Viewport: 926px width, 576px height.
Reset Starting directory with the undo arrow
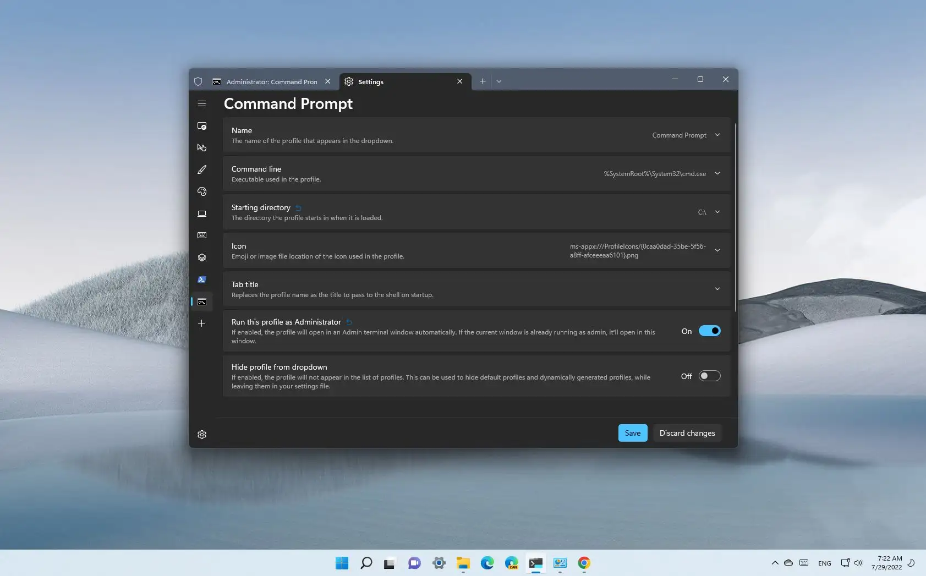(x=298, y=207)
